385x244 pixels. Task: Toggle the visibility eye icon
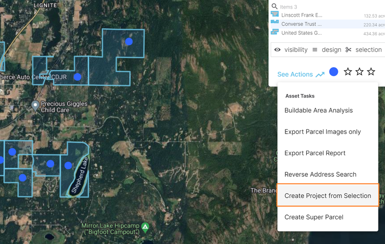click(277, 50)
